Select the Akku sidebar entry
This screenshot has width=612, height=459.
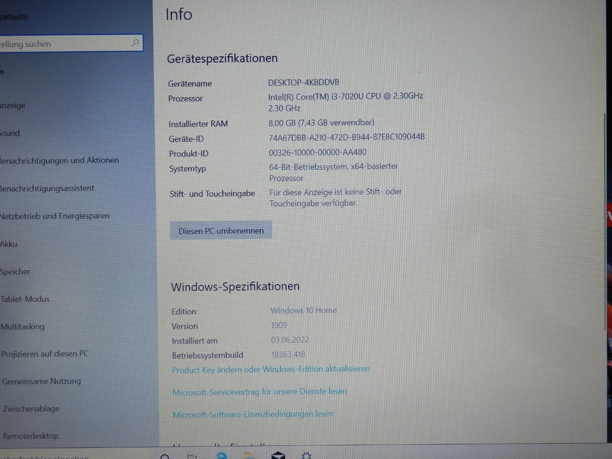(8, 244)
